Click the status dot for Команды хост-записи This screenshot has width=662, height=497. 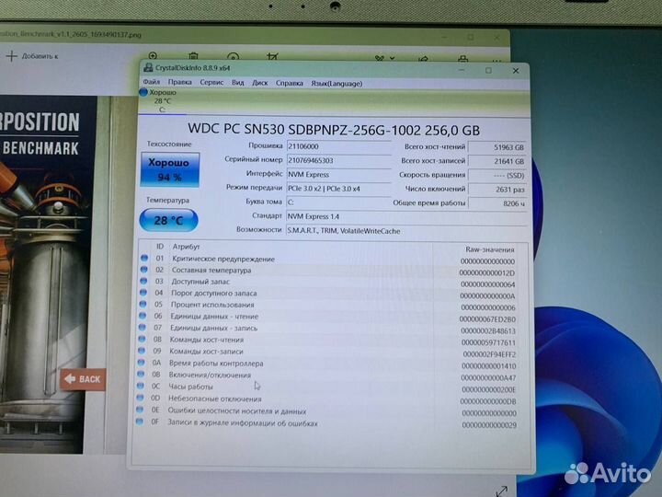pos(142,351)
